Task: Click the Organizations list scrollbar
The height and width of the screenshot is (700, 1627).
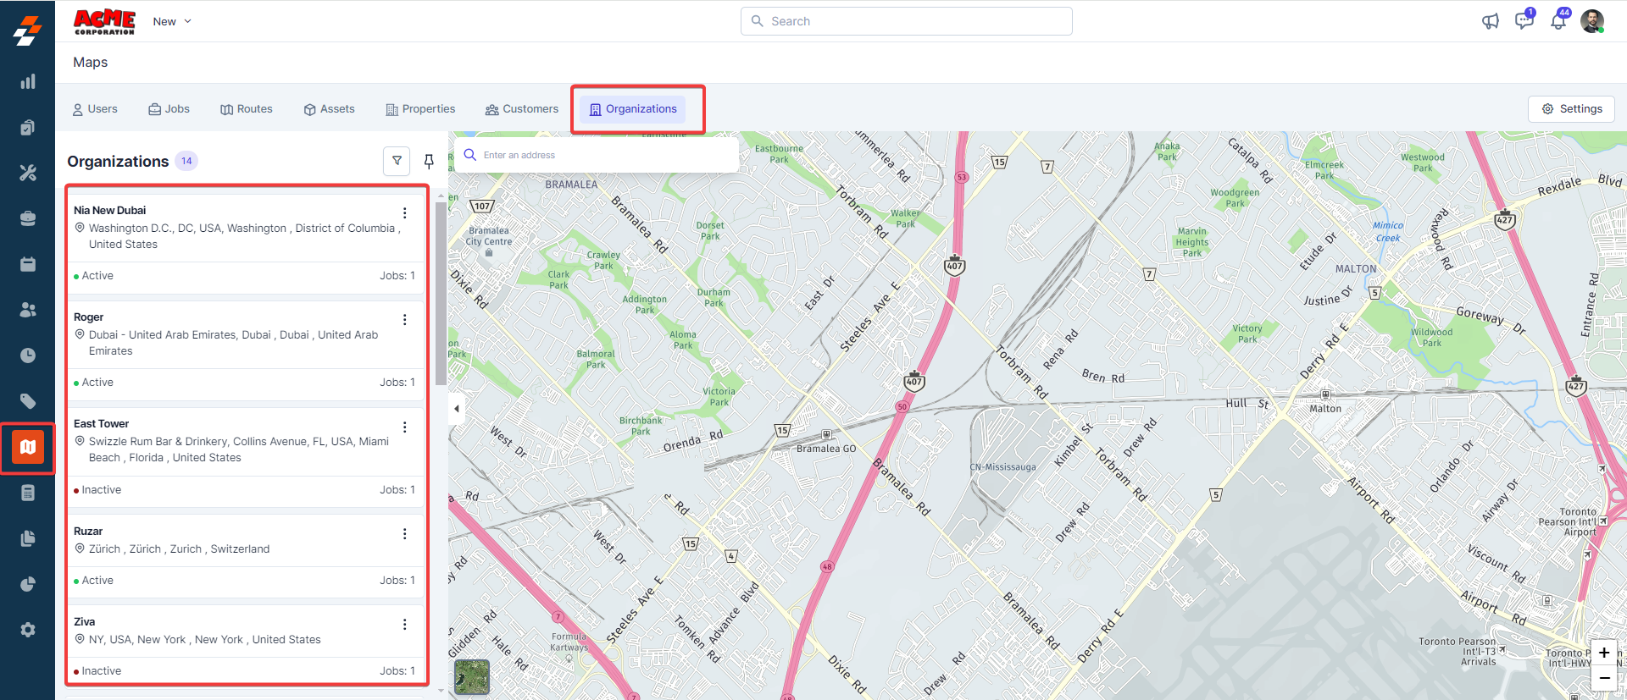Action: (441, 293)
